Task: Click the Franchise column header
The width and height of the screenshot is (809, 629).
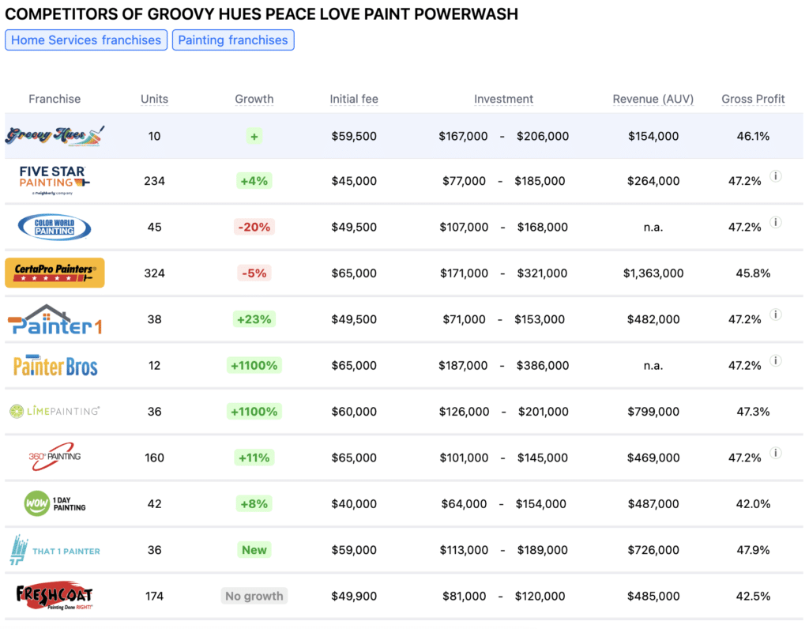Action: coord(55,99)
